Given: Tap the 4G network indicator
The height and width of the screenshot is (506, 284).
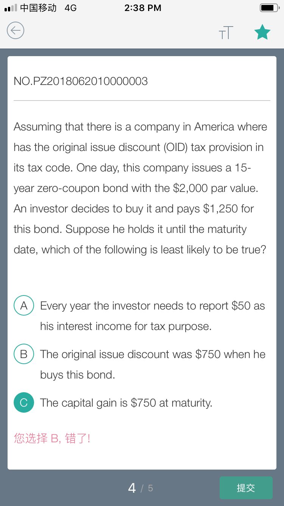Looking at the screenshot, I should [70, 8].
